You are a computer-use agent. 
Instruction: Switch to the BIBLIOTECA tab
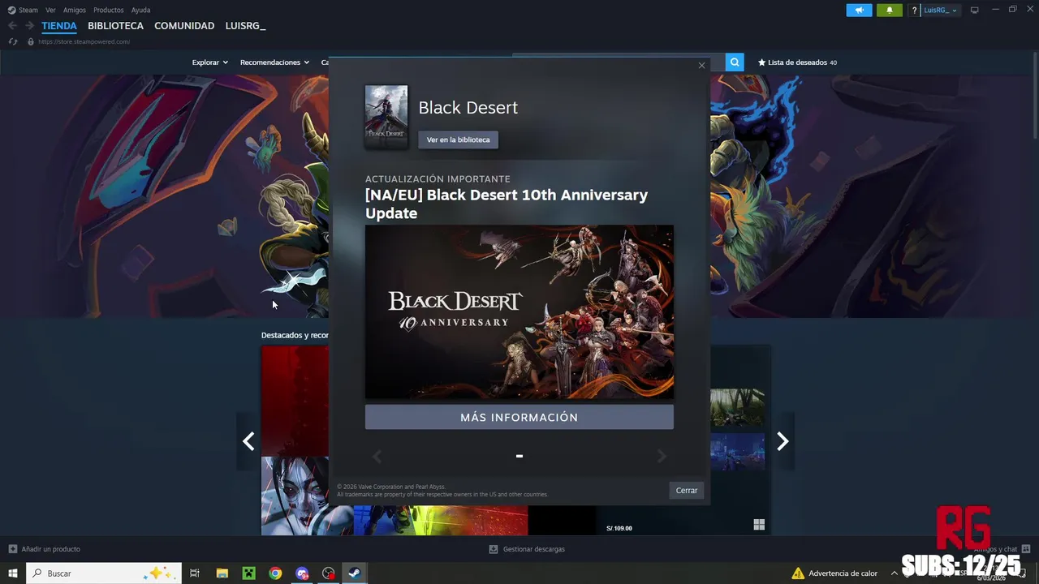click(115, 26)
